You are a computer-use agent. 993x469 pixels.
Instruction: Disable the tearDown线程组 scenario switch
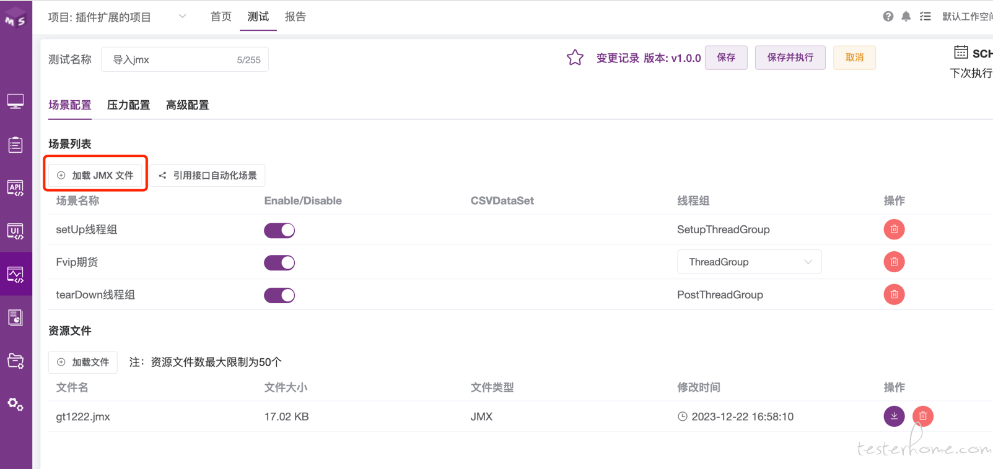coord(279,295)
